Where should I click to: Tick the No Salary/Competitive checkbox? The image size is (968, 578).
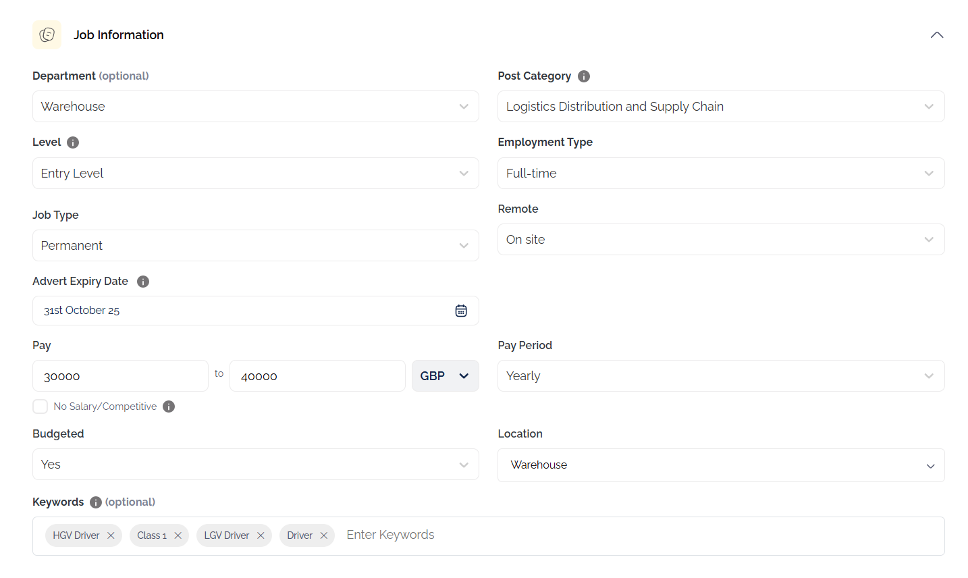pyautogui.click(x=41, y=406)
